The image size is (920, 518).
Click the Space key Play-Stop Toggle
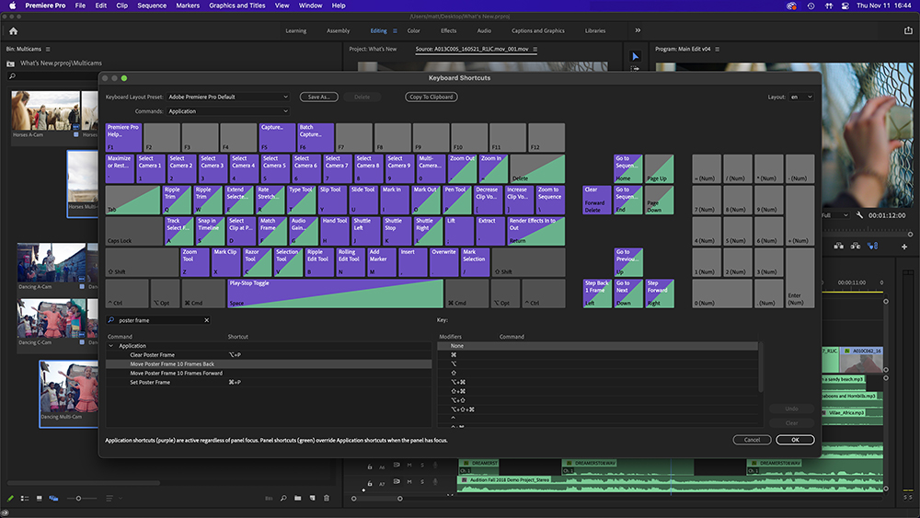pyautogui.click(x=335, y=294)
